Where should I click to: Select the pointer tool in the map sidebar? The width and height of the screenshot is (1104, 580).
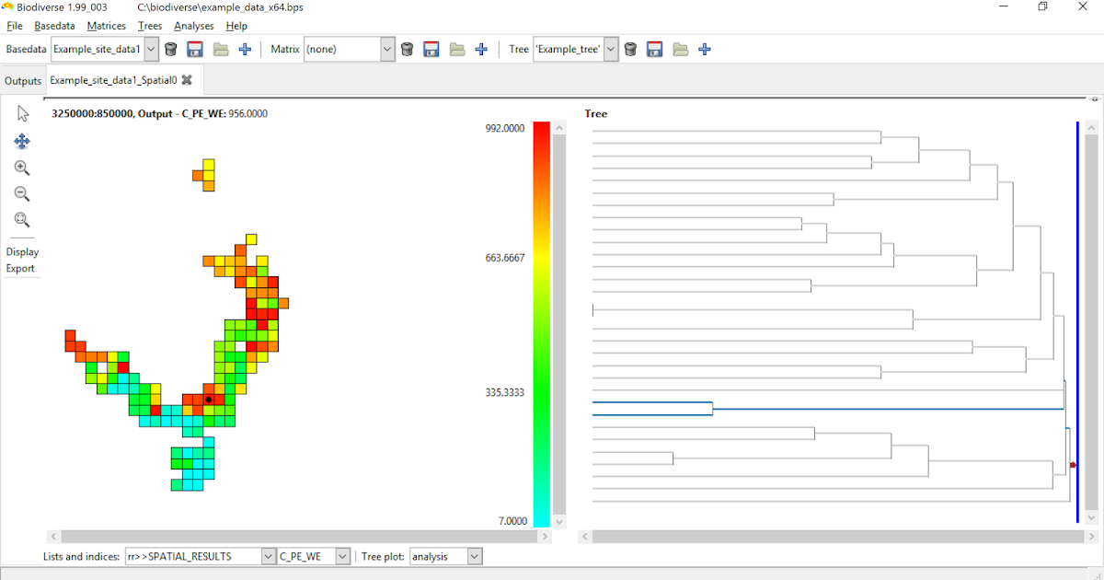(22, 112)
